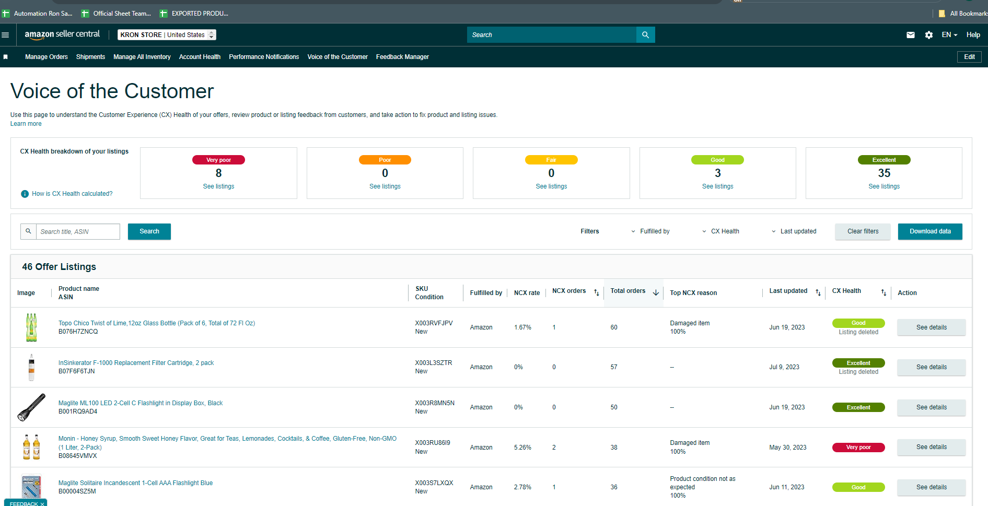Click the Learn more link
This screenshot has height=506, width=988.
[26, 124]
